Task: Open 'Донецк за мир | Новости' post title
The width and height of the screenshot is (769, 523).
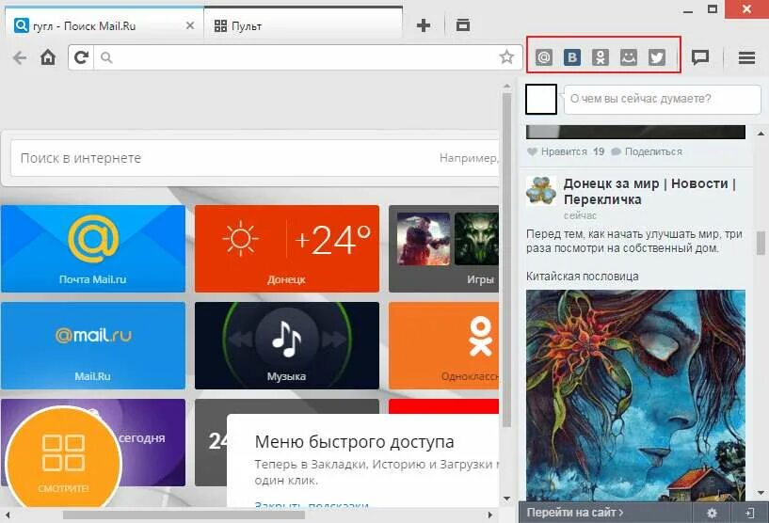Action: coord(649,192)
